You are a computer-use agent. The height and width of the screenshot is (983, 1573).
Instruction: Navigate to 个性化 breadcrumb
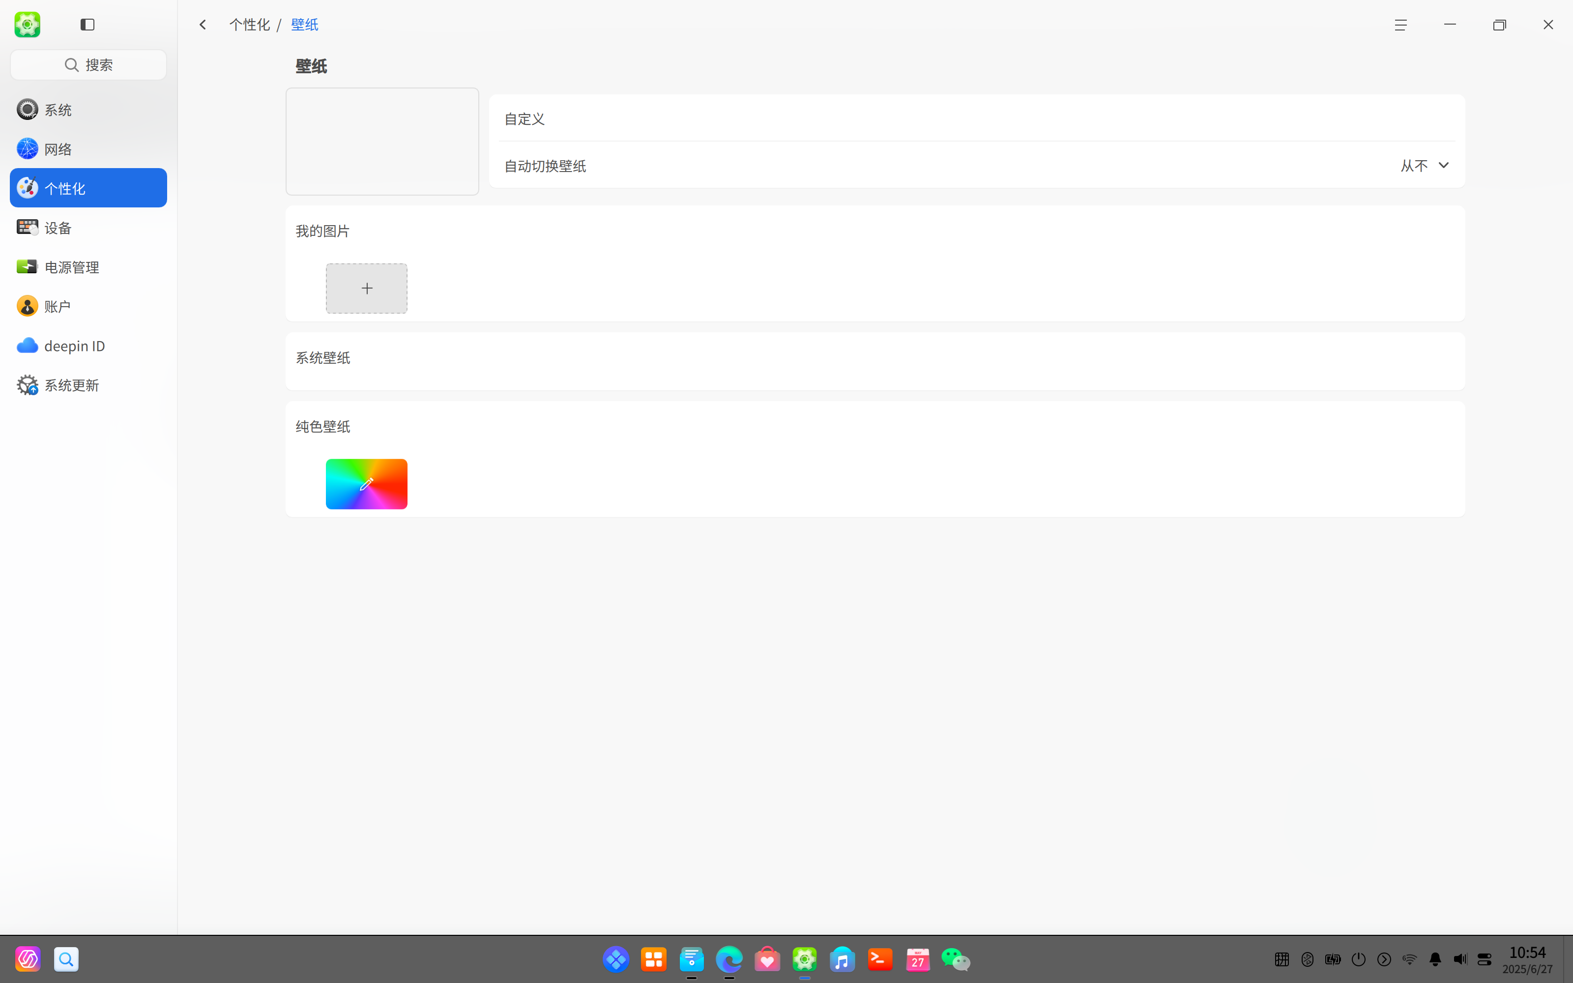(x=250, y=25)
